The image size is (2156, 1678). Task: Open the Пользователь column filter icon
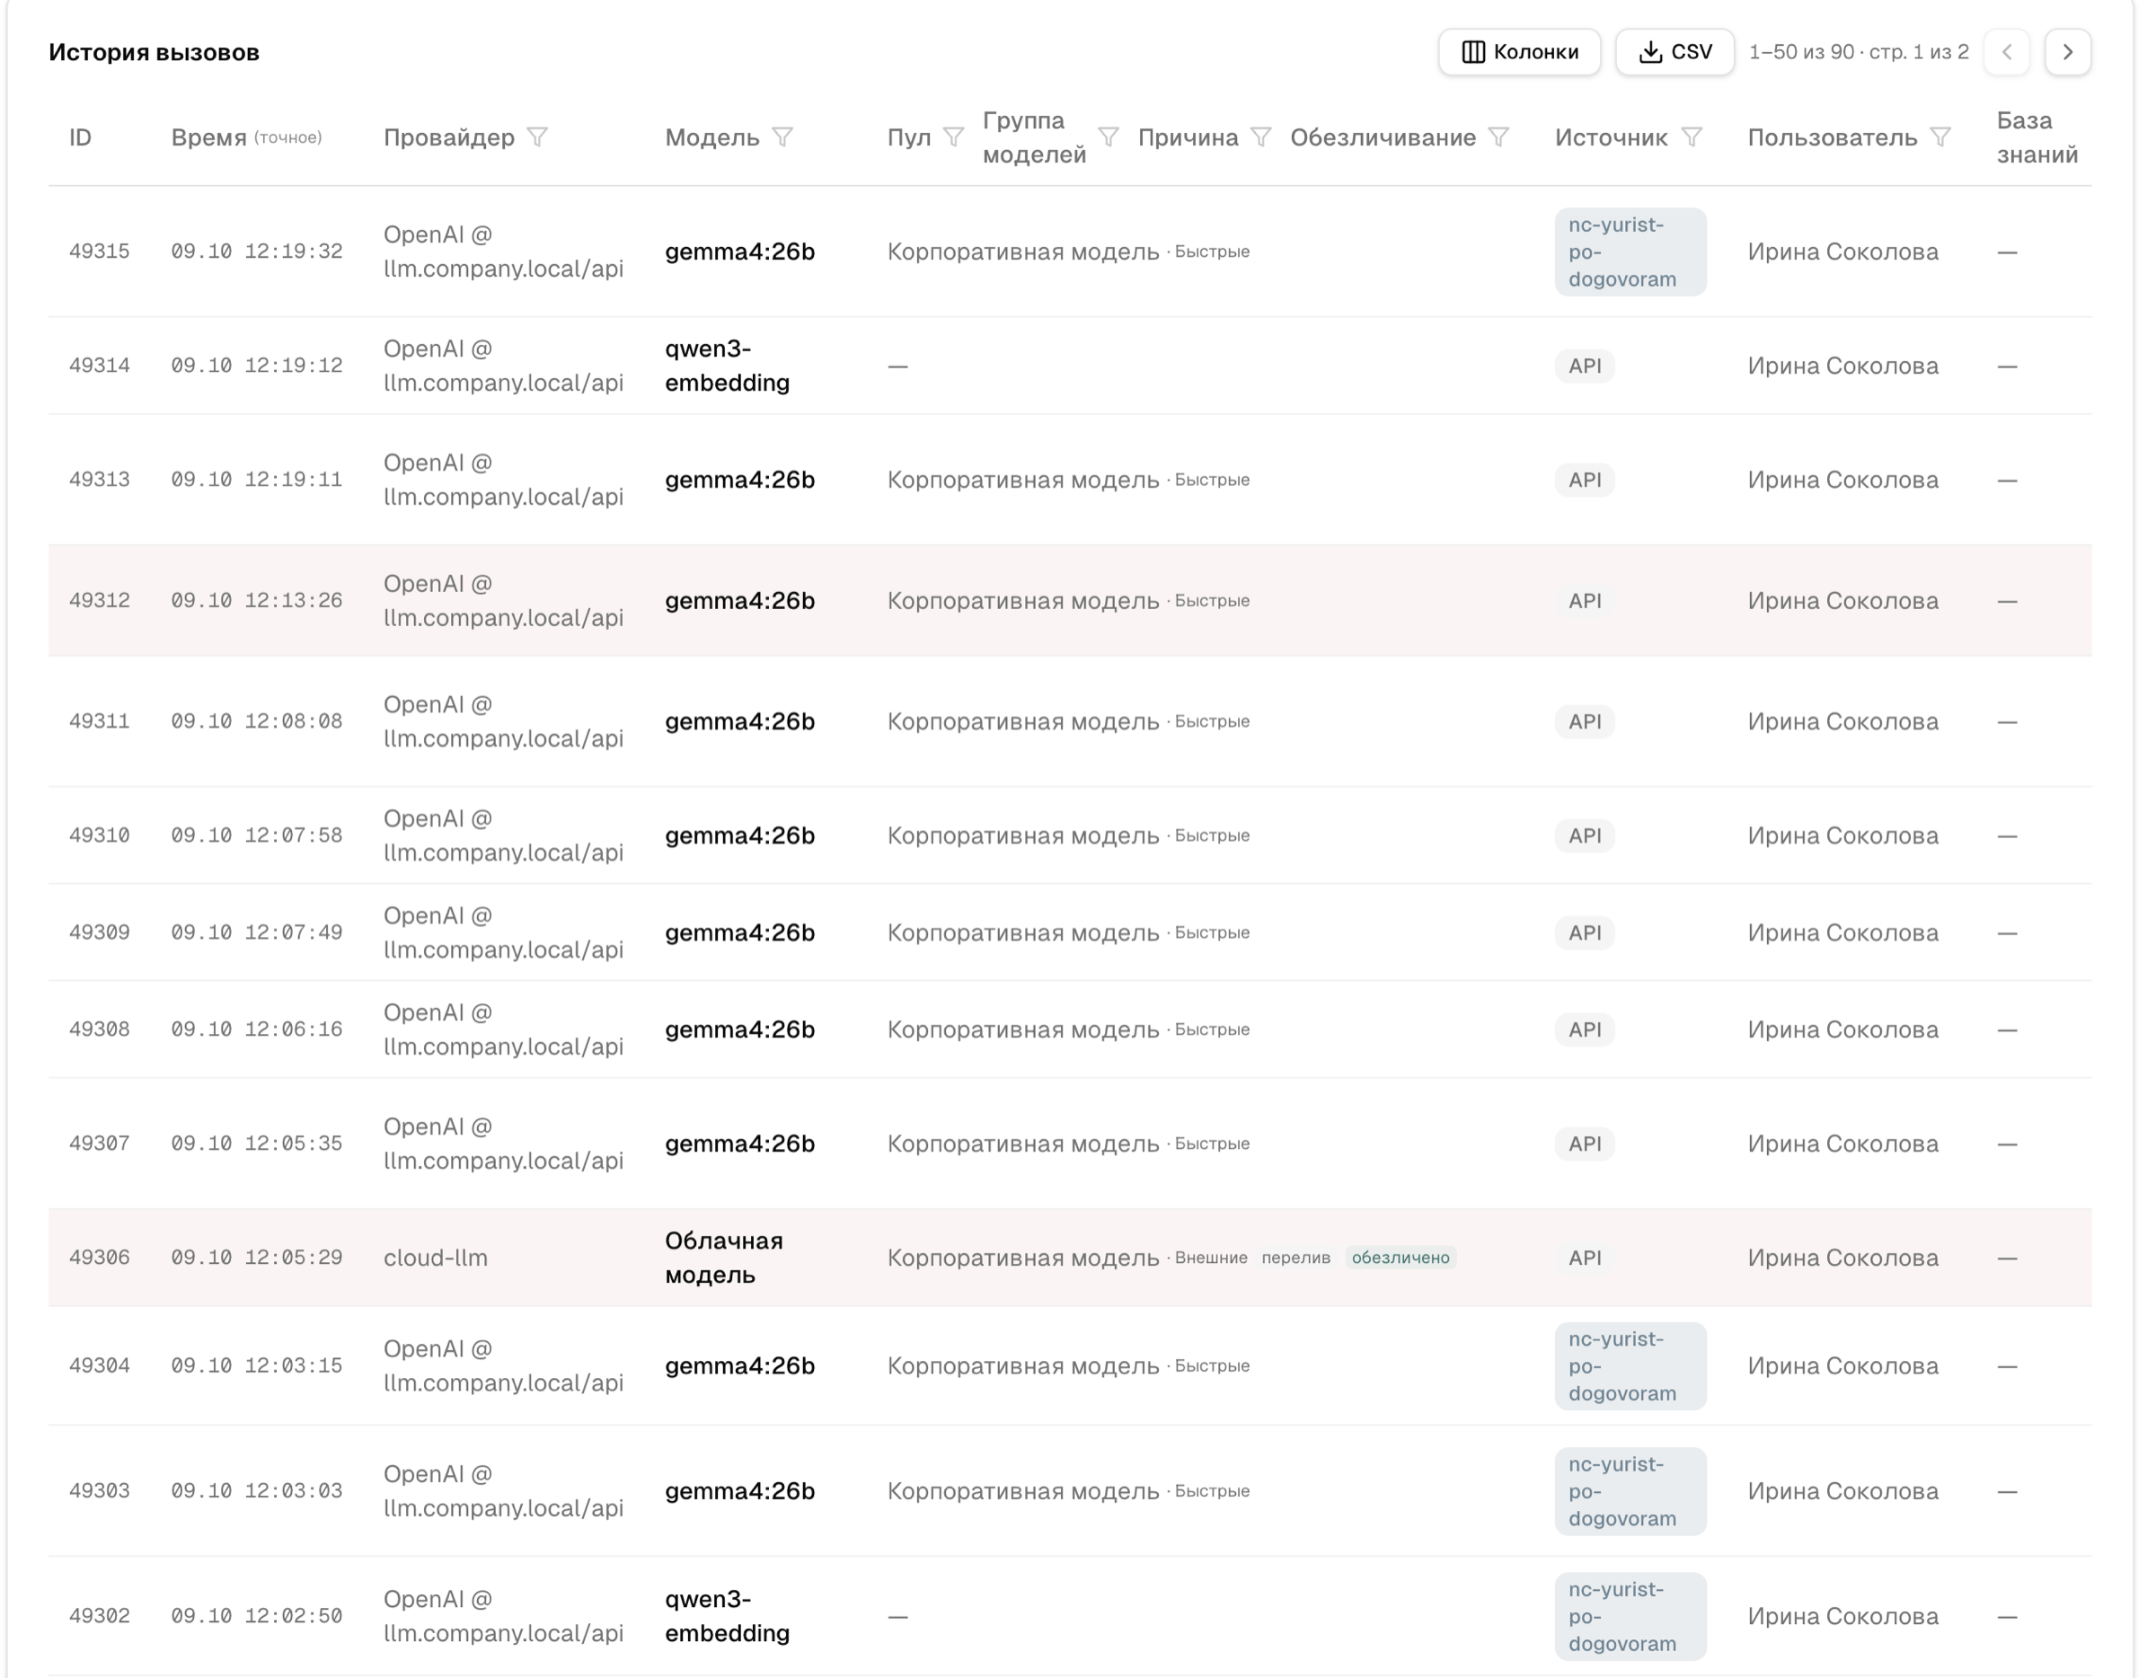click(1940, 137)
